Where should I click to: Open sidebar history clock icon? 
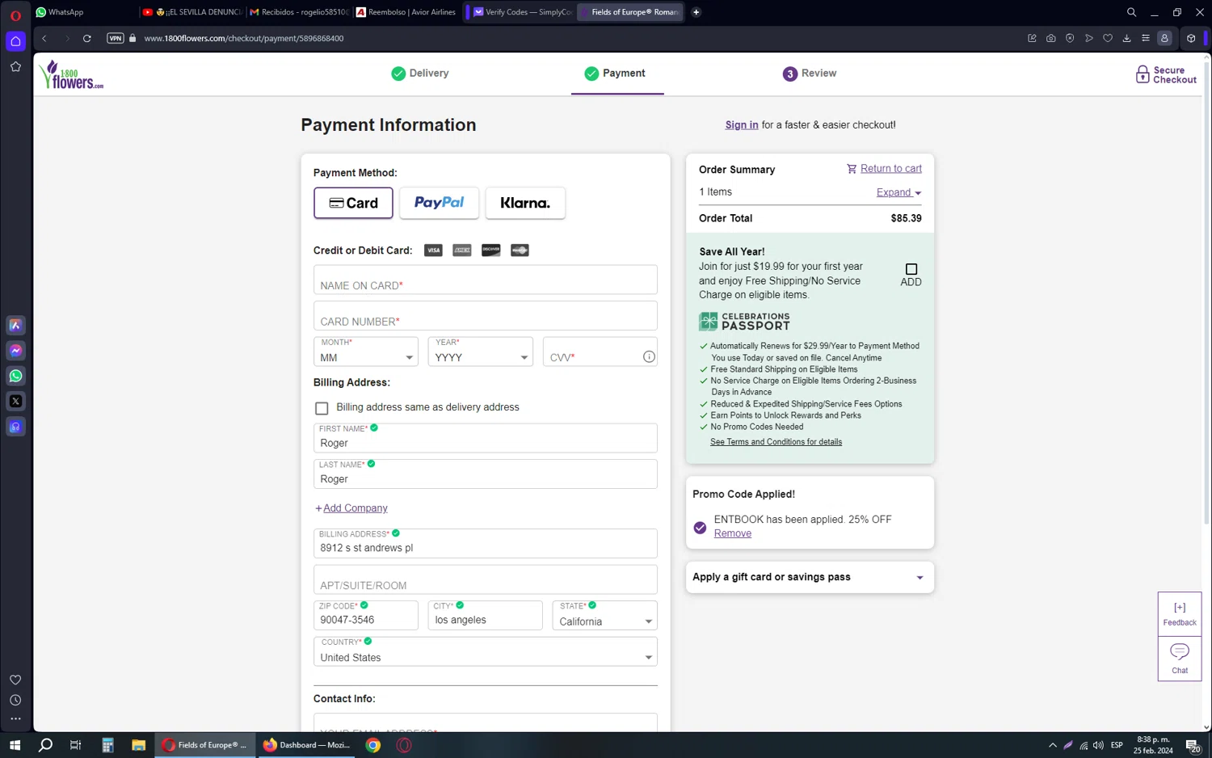point(15,701)
